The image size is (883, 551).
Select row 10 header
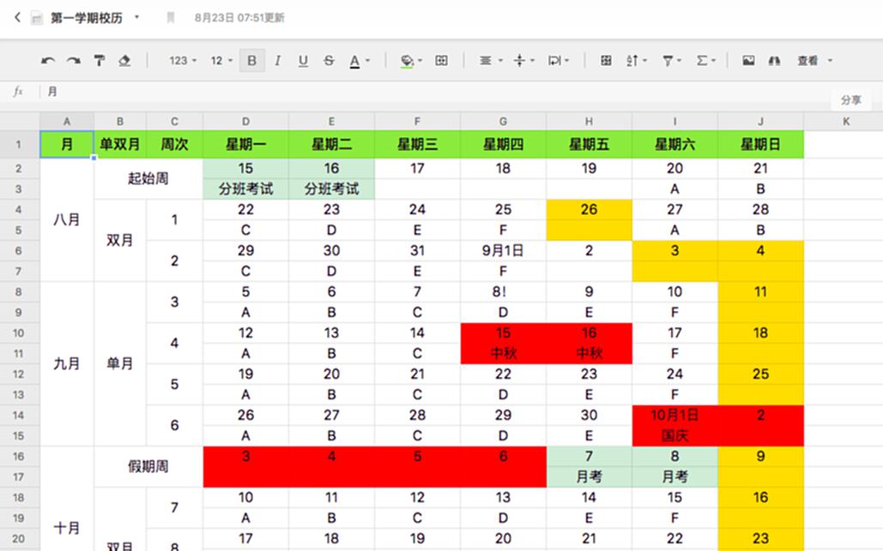tap(19, 332)
